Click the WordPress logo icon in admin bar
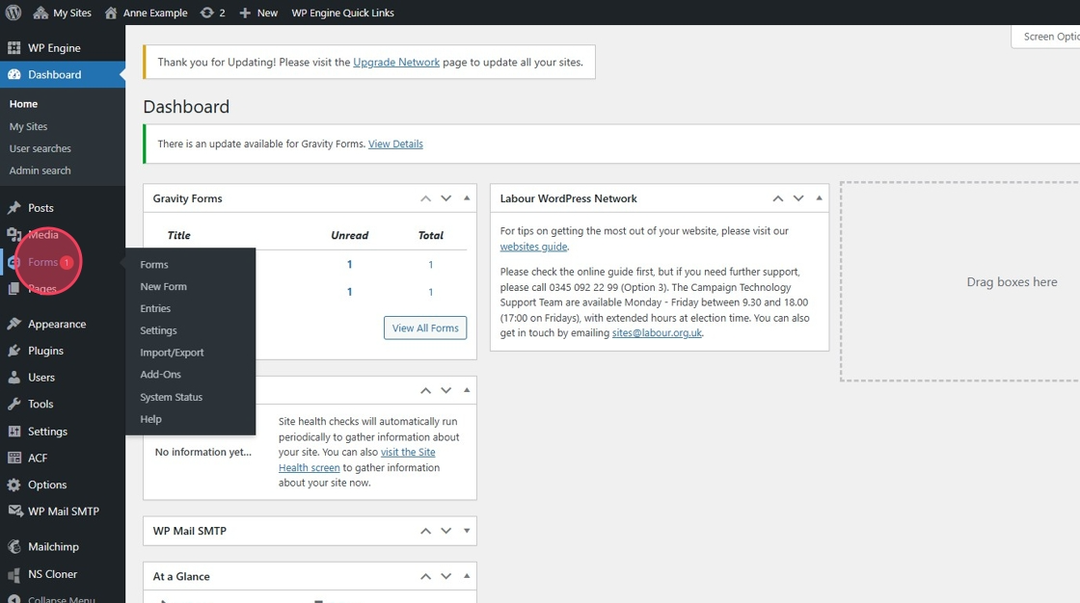 pos(13,13)
